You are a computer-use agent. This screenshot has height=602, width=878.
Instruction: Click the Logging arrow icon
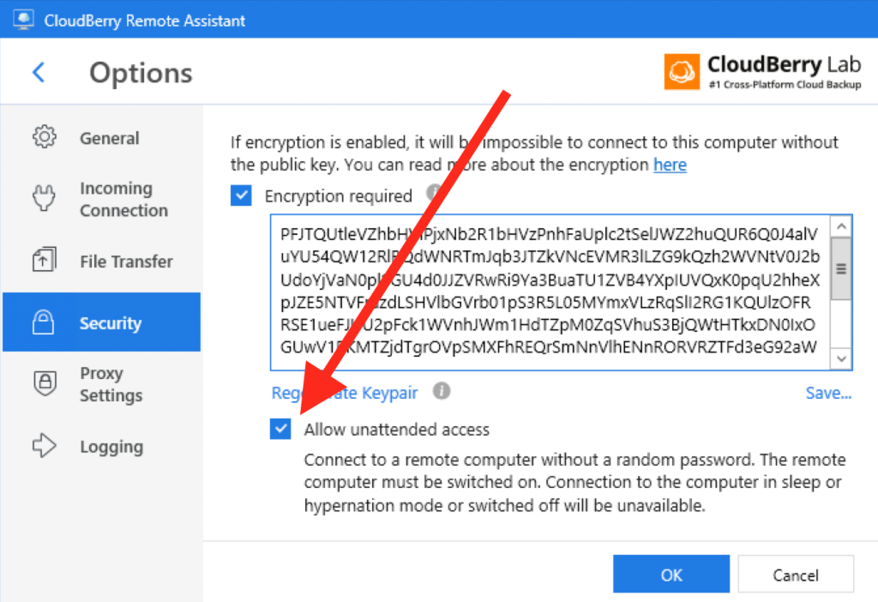[45, 445]
